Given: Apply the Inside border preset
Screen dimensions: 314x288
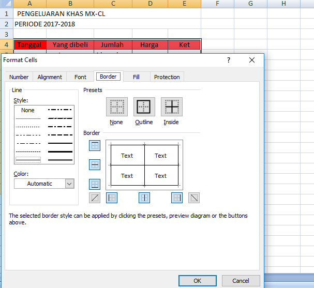Looking at the screenshot, I should 172,107.
